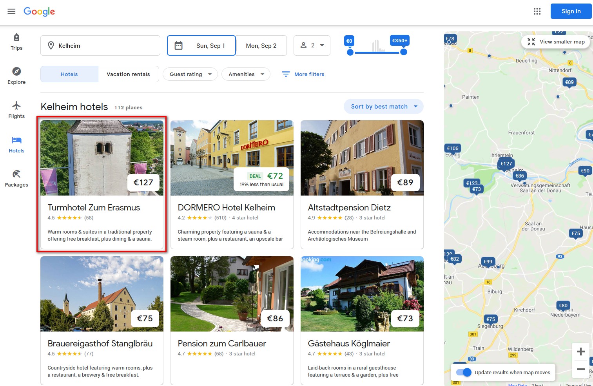Open the Guest rating filter dropdown

tap(190, 74)
